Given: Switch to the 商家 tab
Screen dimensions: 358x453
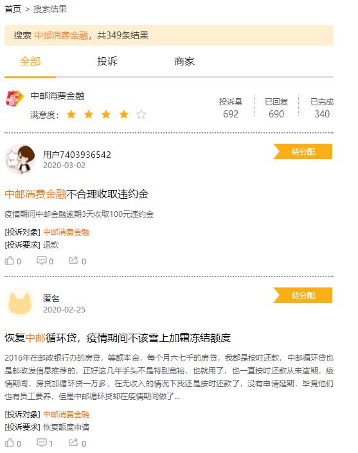Looking at the screenshot, I should [184, 61].
